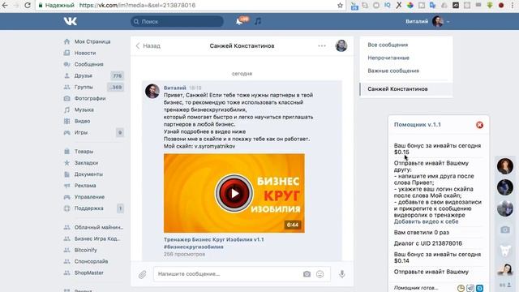Open the music note icon in header
The width and height of the screenshot is (519, 292).
click(258, 22)
